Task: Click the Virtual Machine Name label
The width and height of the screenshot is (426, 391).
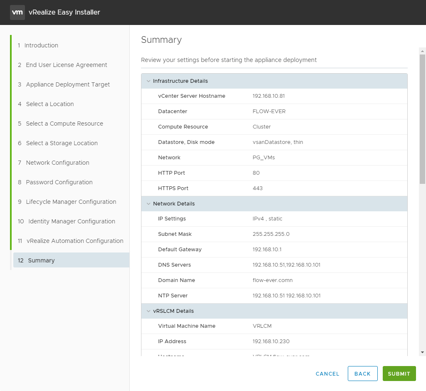Action: click(x=187, y=326)
